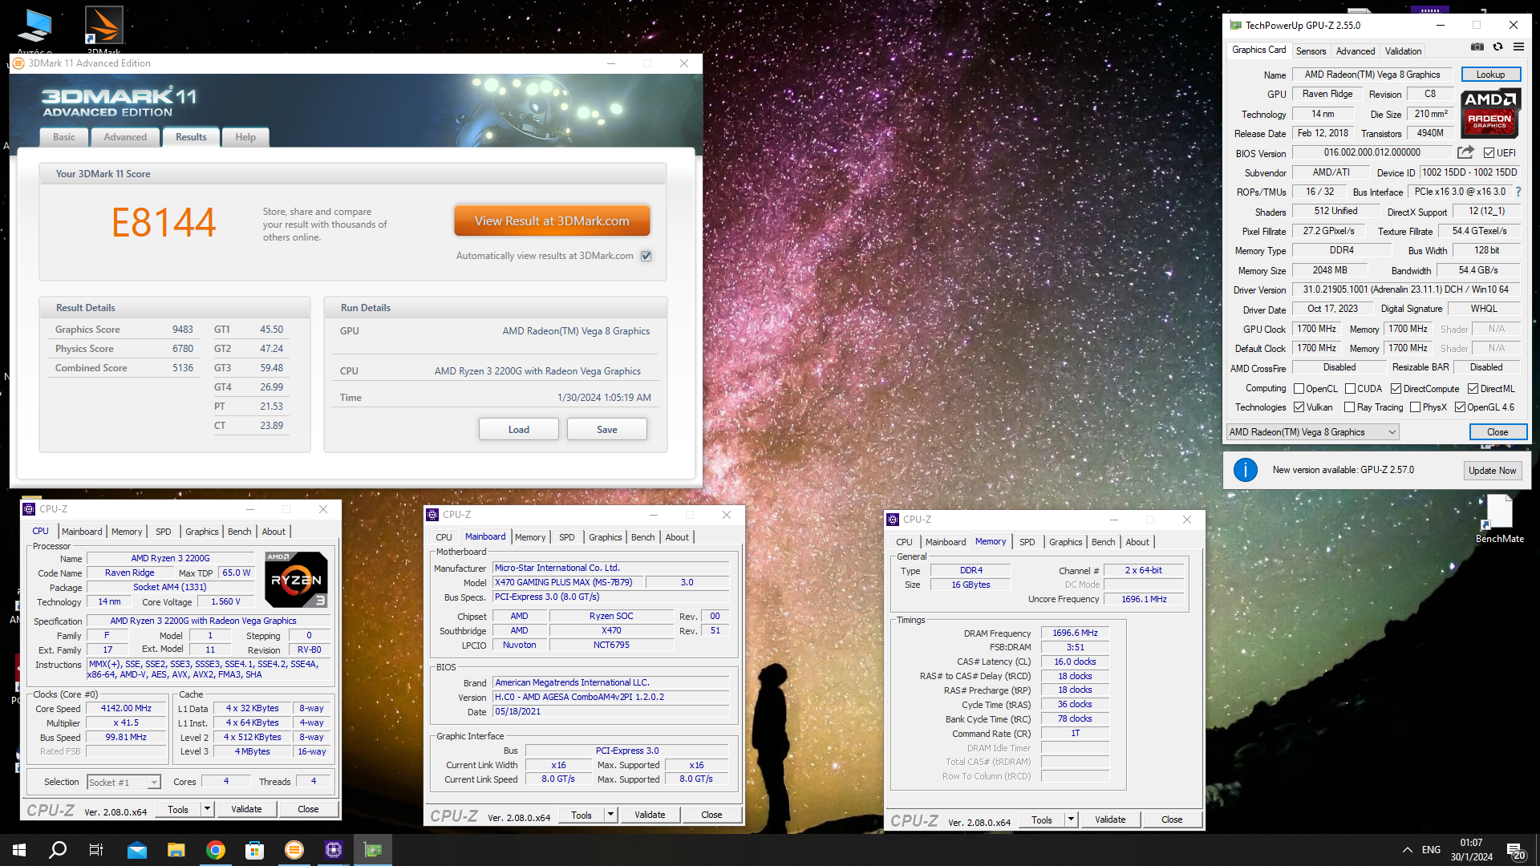Toggle automatically view results at 3DMark.com
Image resolution: width=1540 pixels, height=866 pixels.
point(646,256)
